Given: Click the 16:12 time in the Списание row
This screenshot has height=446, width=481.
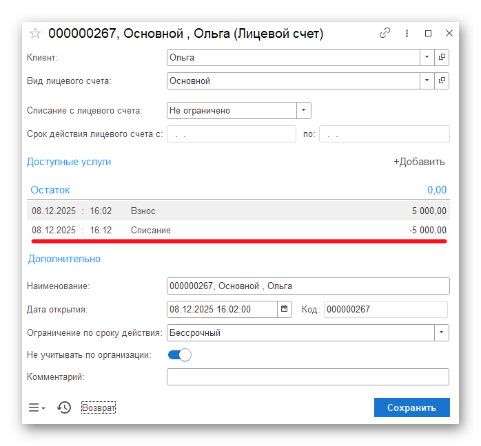Looking at the screenshot, I should [101, 230].
